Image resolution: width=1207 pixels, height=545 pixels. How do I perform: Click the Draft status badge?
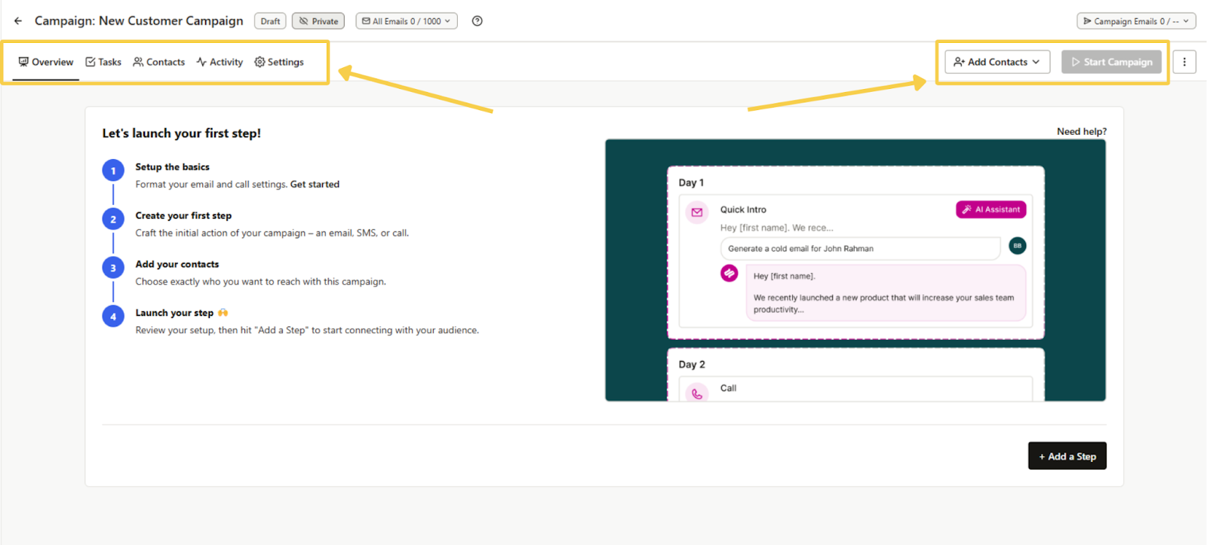pyautogui.click(x=270, y=21)
